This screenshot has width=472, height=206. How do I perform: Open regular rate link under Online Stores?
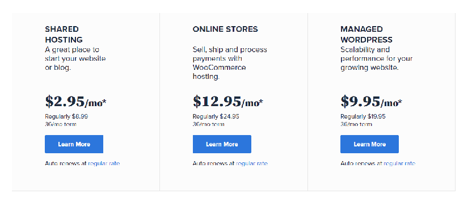click(252, 163)
